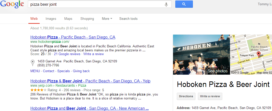Switch to the Images tab
The height and width of the screenshot is (111, 272).
(51, 19)
